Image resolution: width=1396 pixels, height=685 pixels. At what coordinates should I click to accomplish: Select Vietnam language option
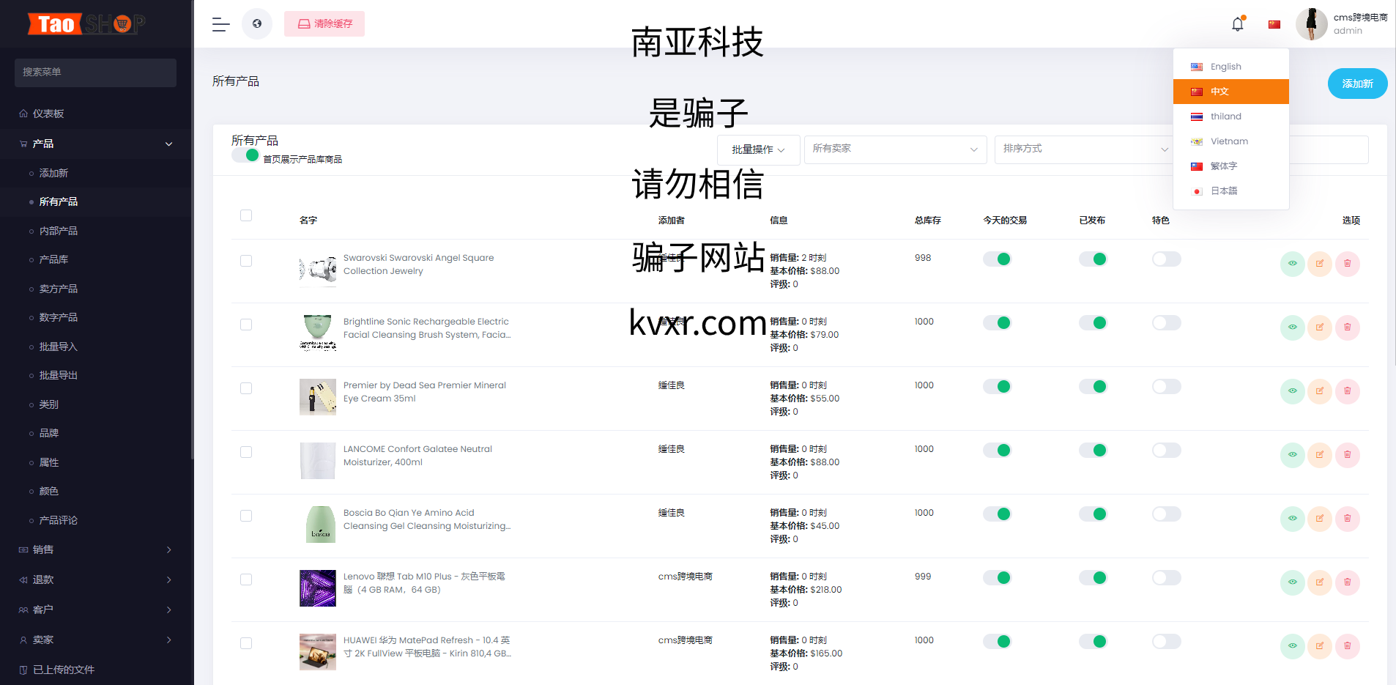pos(1230,141)
